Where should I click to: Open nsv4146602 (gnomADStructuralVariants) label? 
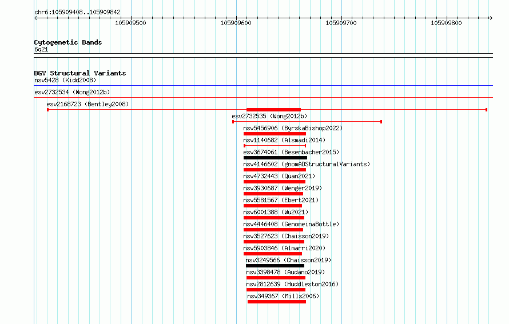(307, 164)
